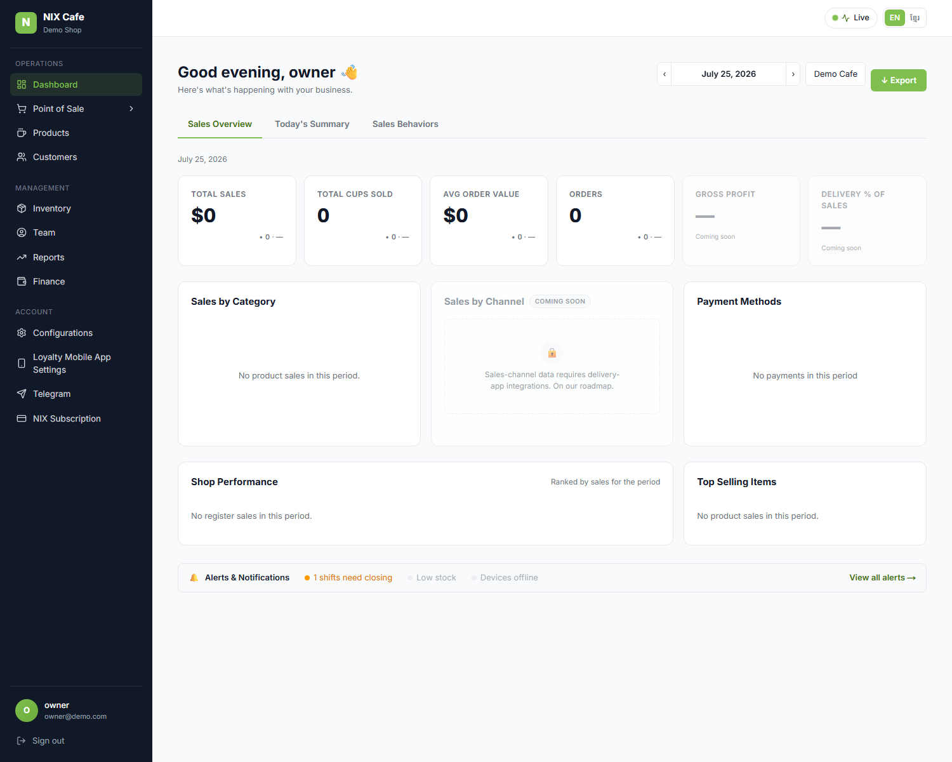Click the NIX Cafe green logo icon
Screen dimensions: 952x762
click(x=26, y=22)
